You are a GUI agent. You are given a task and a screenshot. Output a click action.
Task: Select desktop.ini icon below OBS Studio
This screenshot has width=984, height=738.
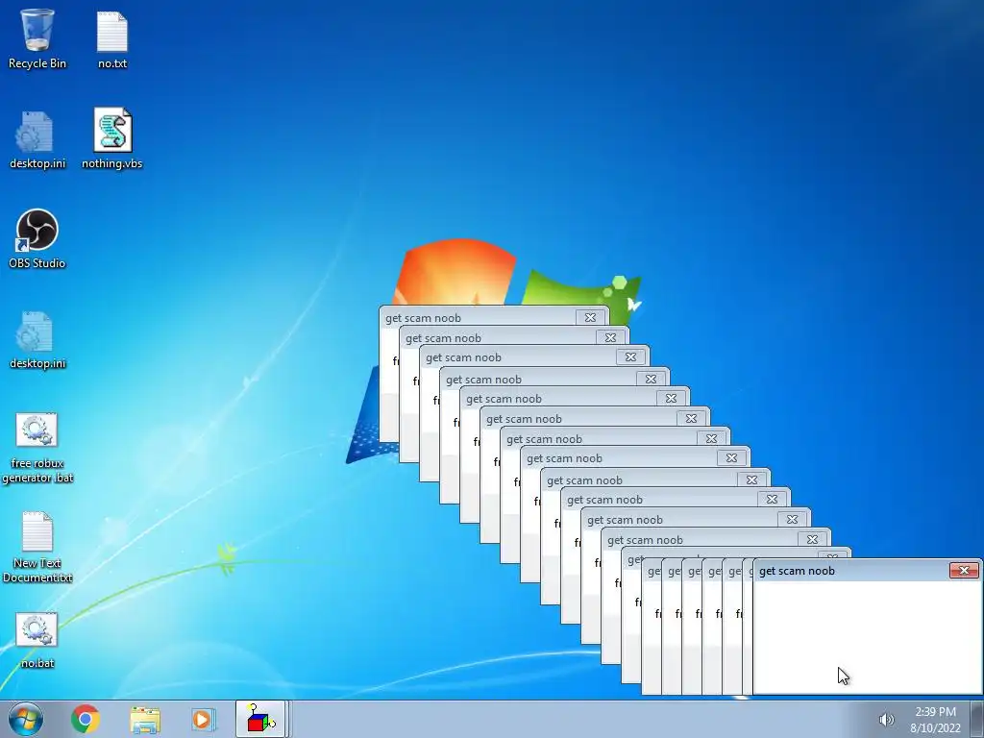coord(37,339)
